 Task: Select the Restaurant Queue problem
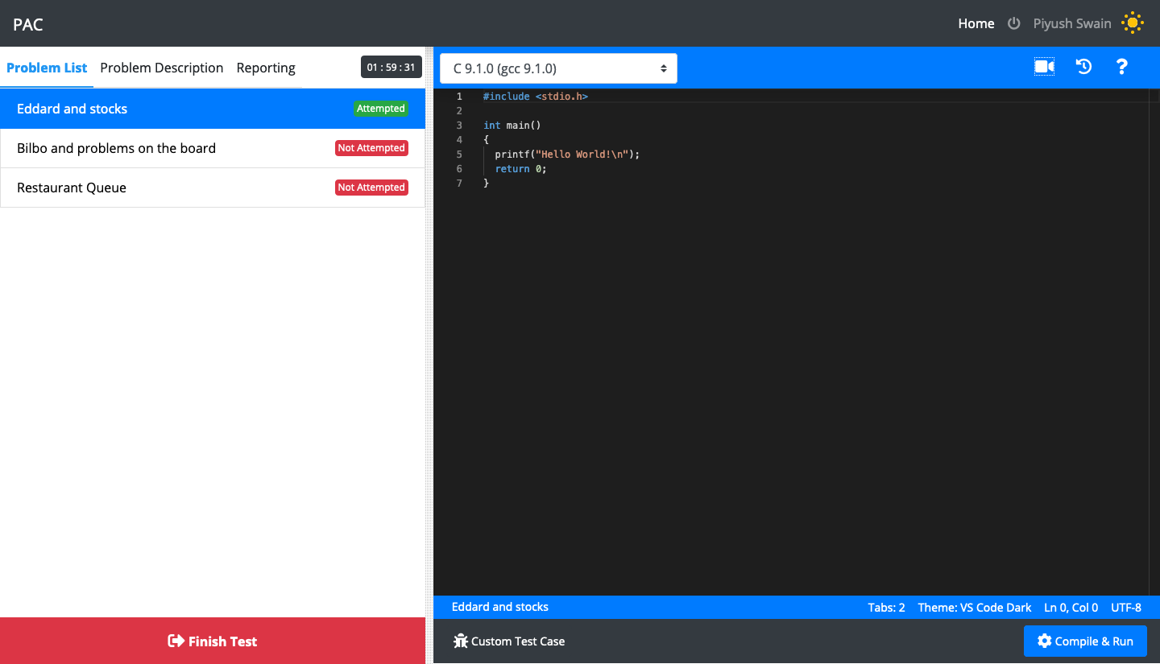click(71, 188)
